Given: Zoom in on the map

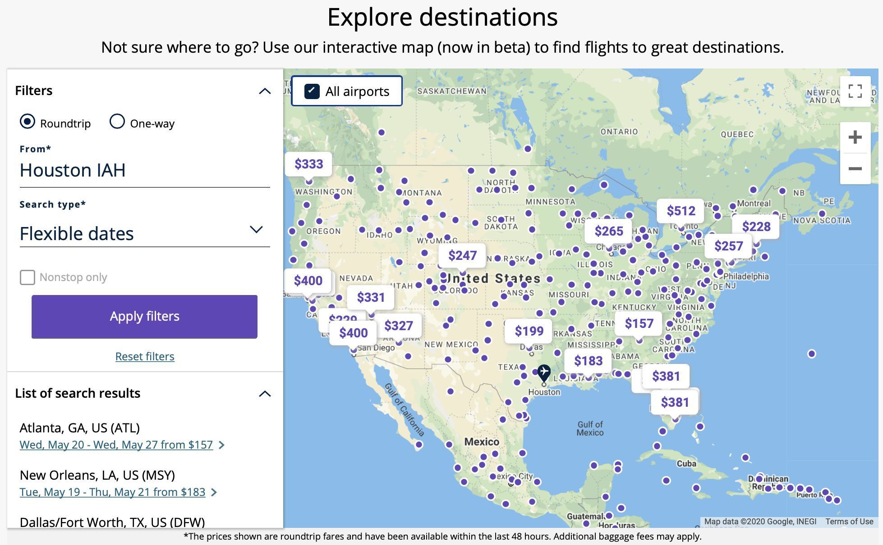Looking at the screenshot, I should click(855, 137).
